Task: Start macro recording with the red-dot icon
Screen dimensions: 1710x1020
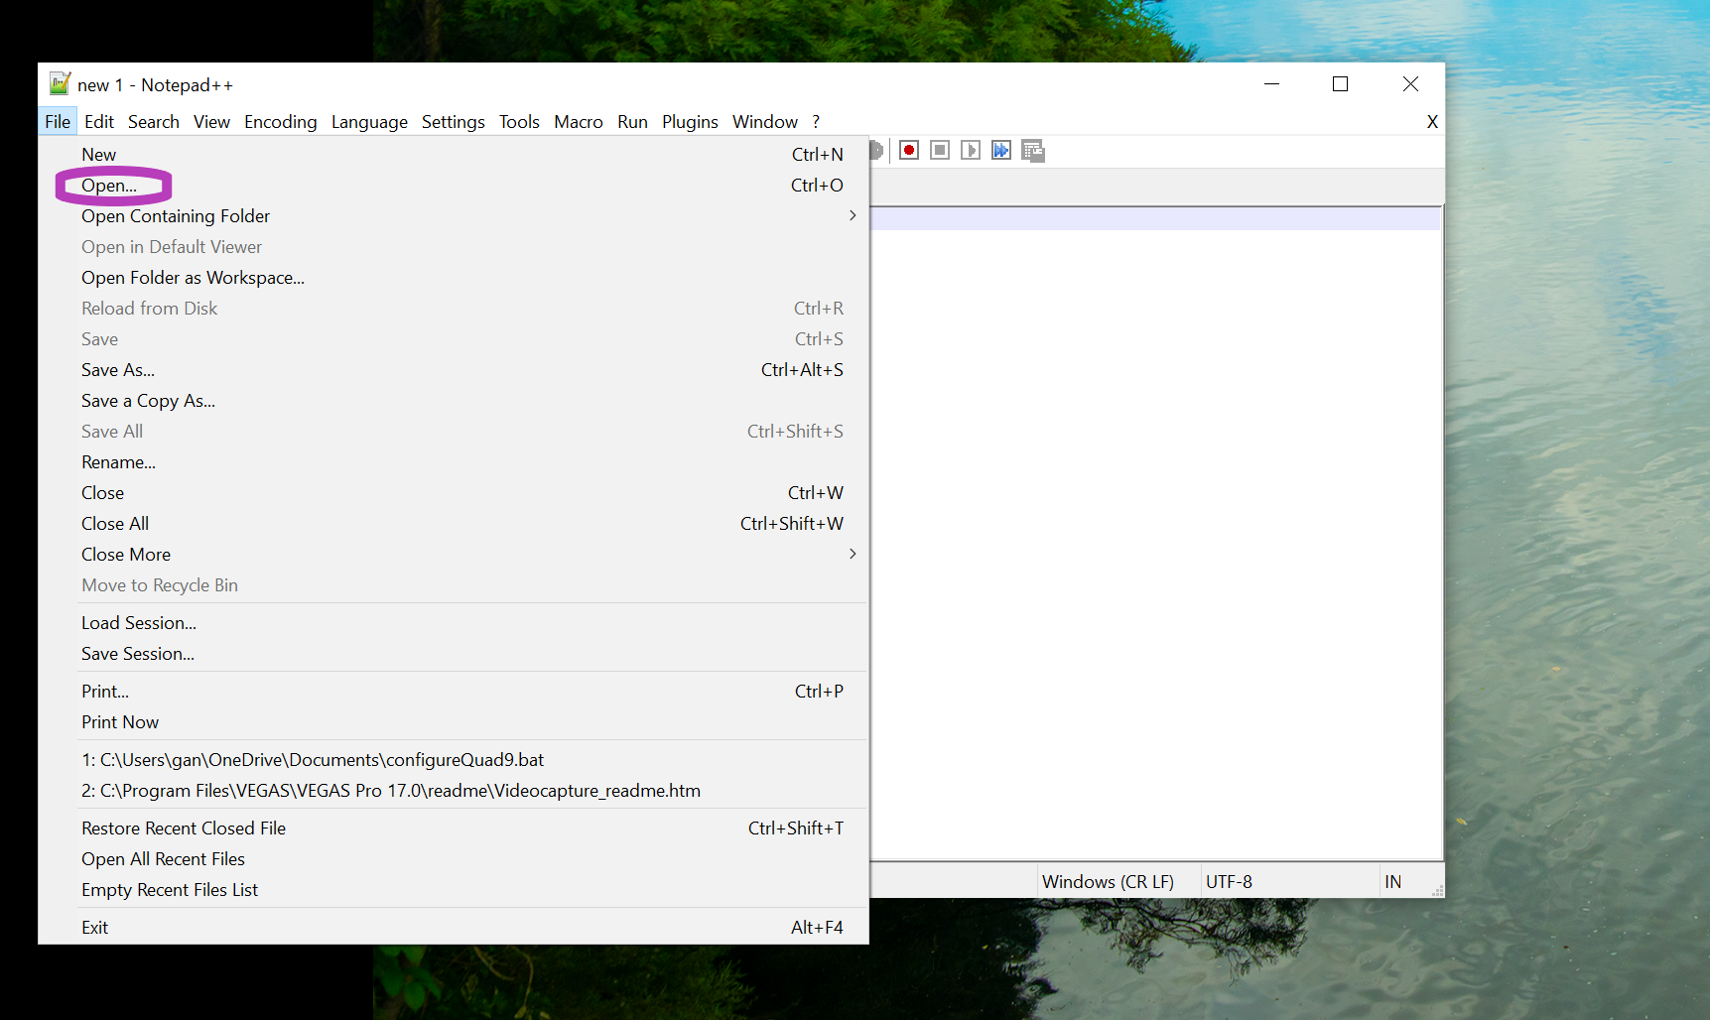Action: 909,150
